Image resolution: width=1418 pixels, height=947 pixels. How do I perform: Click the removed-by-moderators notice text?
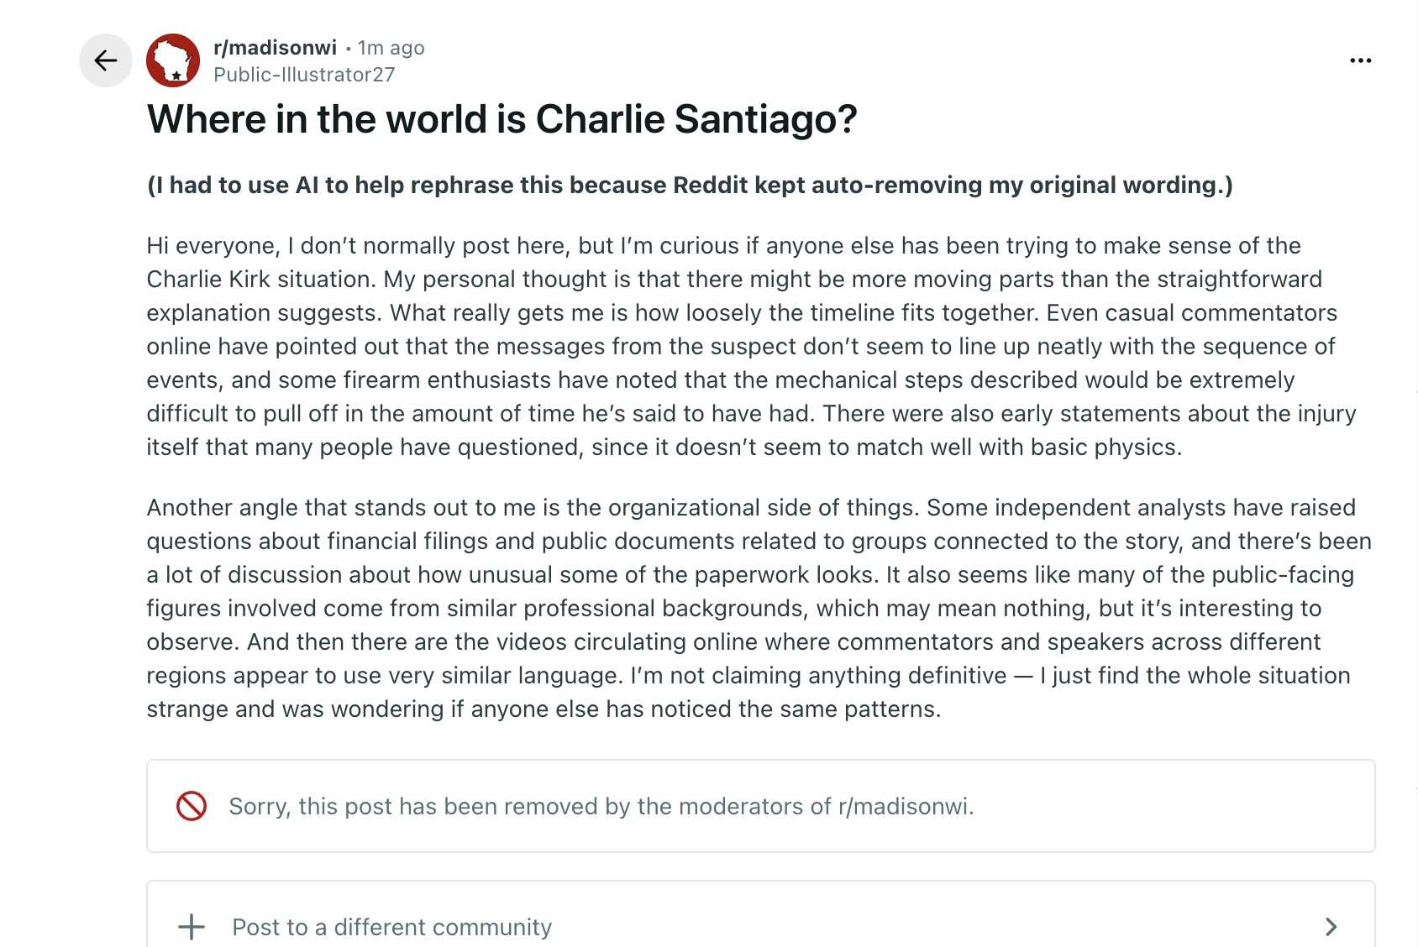[x=601, y=806]
